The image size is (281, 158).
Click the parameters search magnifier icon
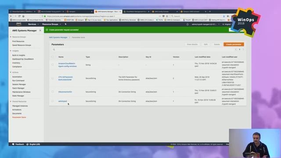pyautogui.click(x=54, y=50)
